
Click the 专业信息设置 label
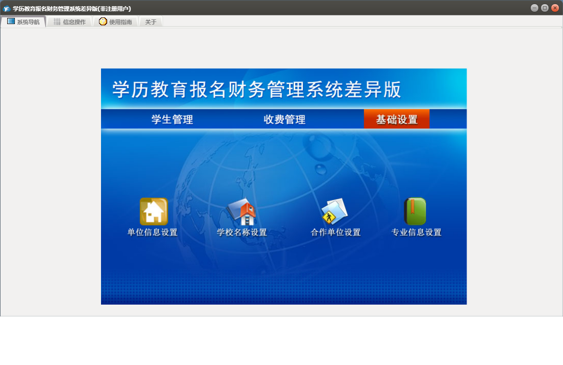click(x=416, y=232)
